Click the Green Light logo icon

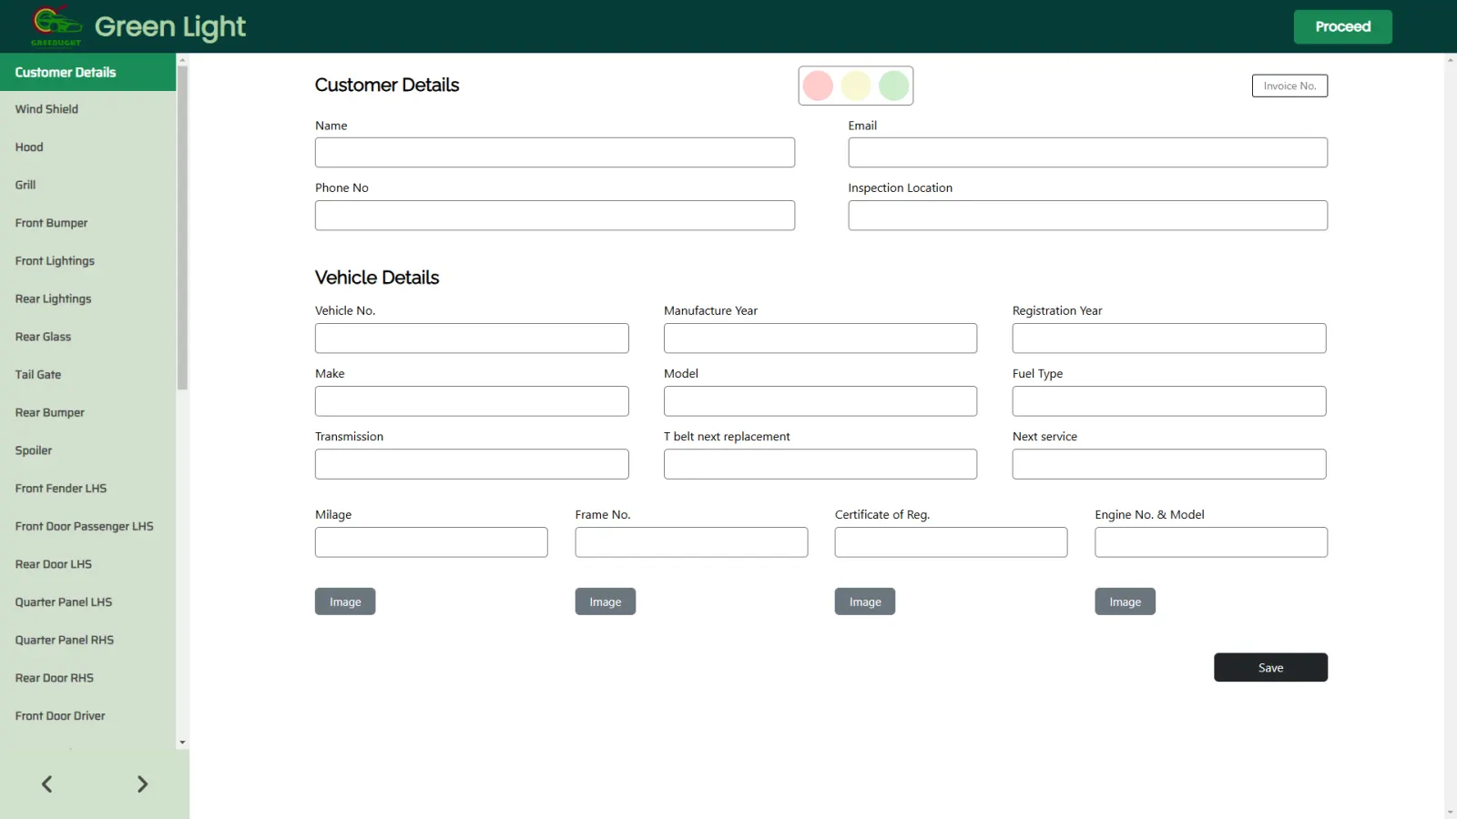[x=56, y=25]
